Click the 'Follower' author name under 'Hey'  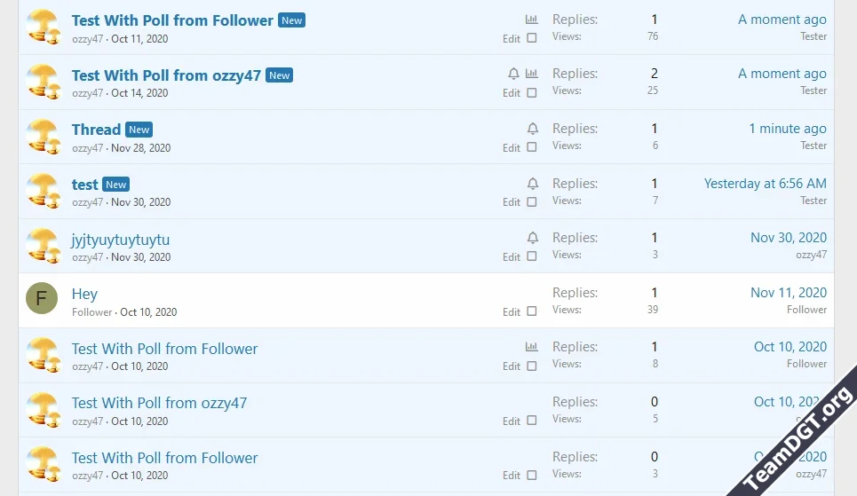(x=92, y=312)
